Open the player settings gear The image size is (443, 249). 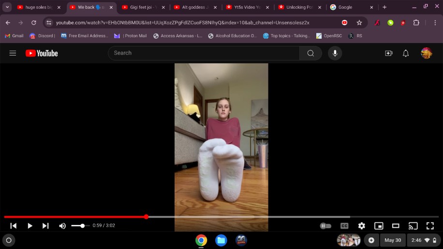click(361, 226)
